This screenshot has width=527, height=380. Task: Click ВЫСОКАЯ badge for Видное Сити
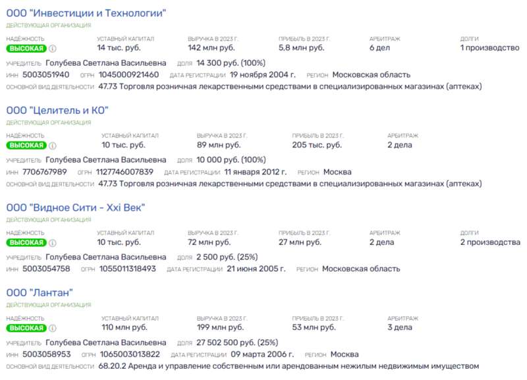26,242
